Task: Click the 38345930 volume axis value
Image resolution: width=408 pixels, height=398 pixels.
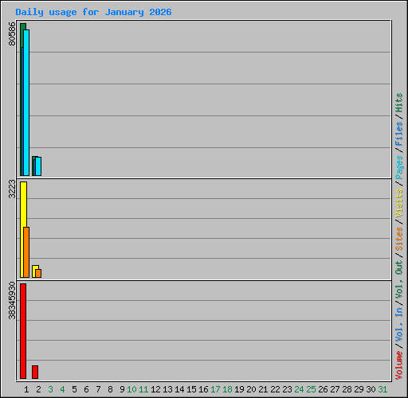Action: (x=12, y=301)
